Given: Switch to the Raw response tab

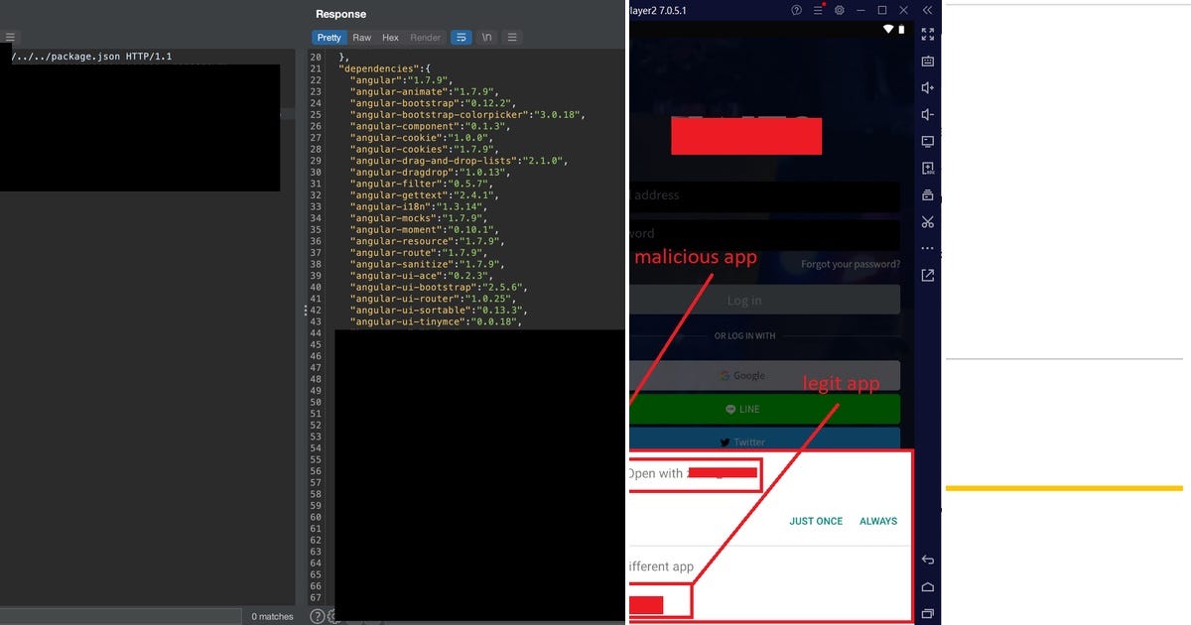Looking at the screenshot, I should tap(361, 37).
